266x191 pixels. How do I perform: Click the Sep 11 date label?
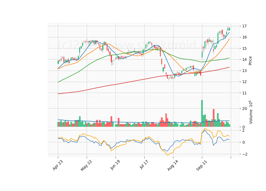point(201,165)
